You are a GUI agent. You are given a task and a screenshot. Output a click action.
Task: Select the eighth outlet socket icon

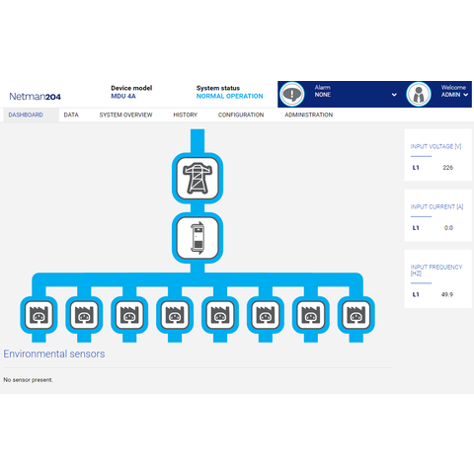pyautogui.click(x=356, y=315)
